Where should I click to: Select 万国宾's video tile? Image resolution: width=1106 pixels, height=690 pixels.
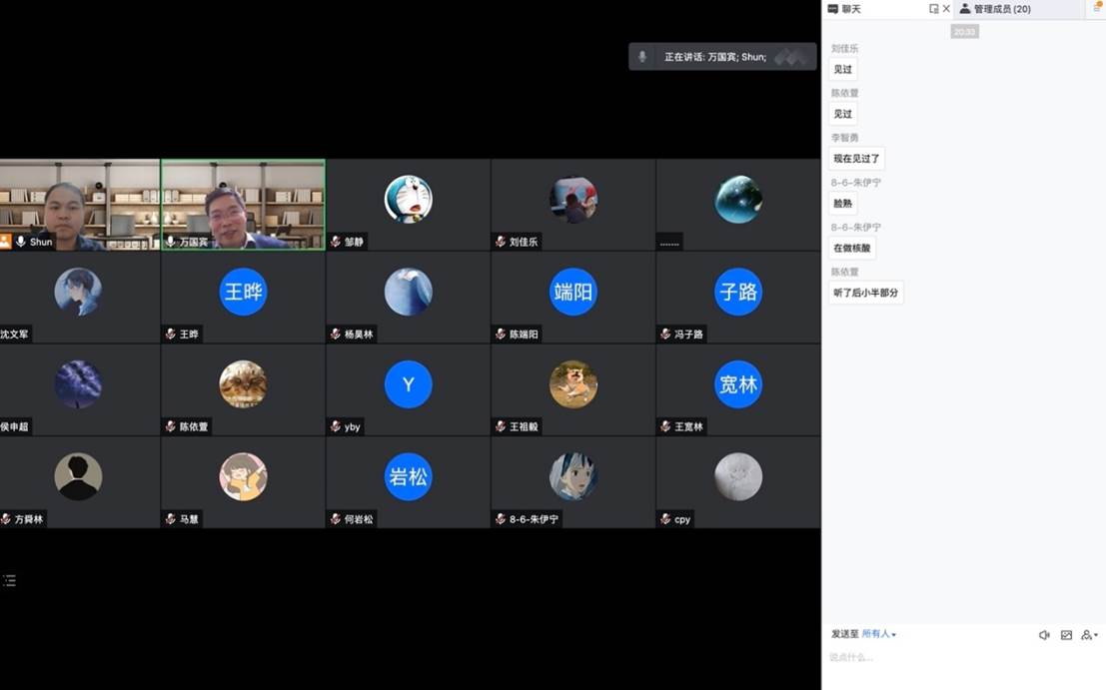pos(243,200)
